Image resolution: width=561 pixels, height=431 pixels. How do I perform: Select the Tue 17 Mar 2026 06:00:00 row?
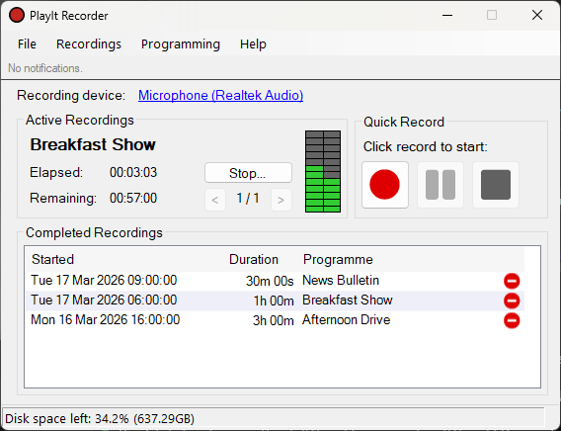point(276,301)
